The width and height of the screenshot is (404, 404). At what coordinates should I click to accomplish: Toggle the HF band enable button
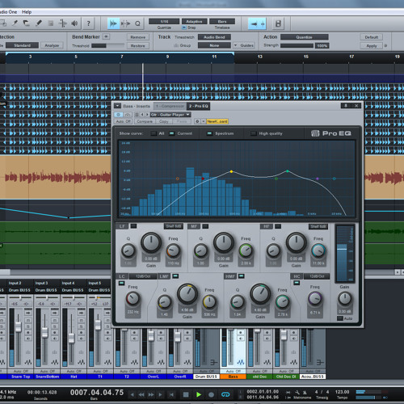tap(278, 226)
